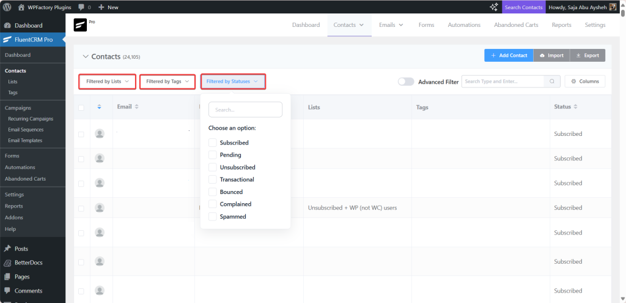Click the user avatar next to Howdy
The width and height of the screenshot is (626, 303).
(613, 7)
